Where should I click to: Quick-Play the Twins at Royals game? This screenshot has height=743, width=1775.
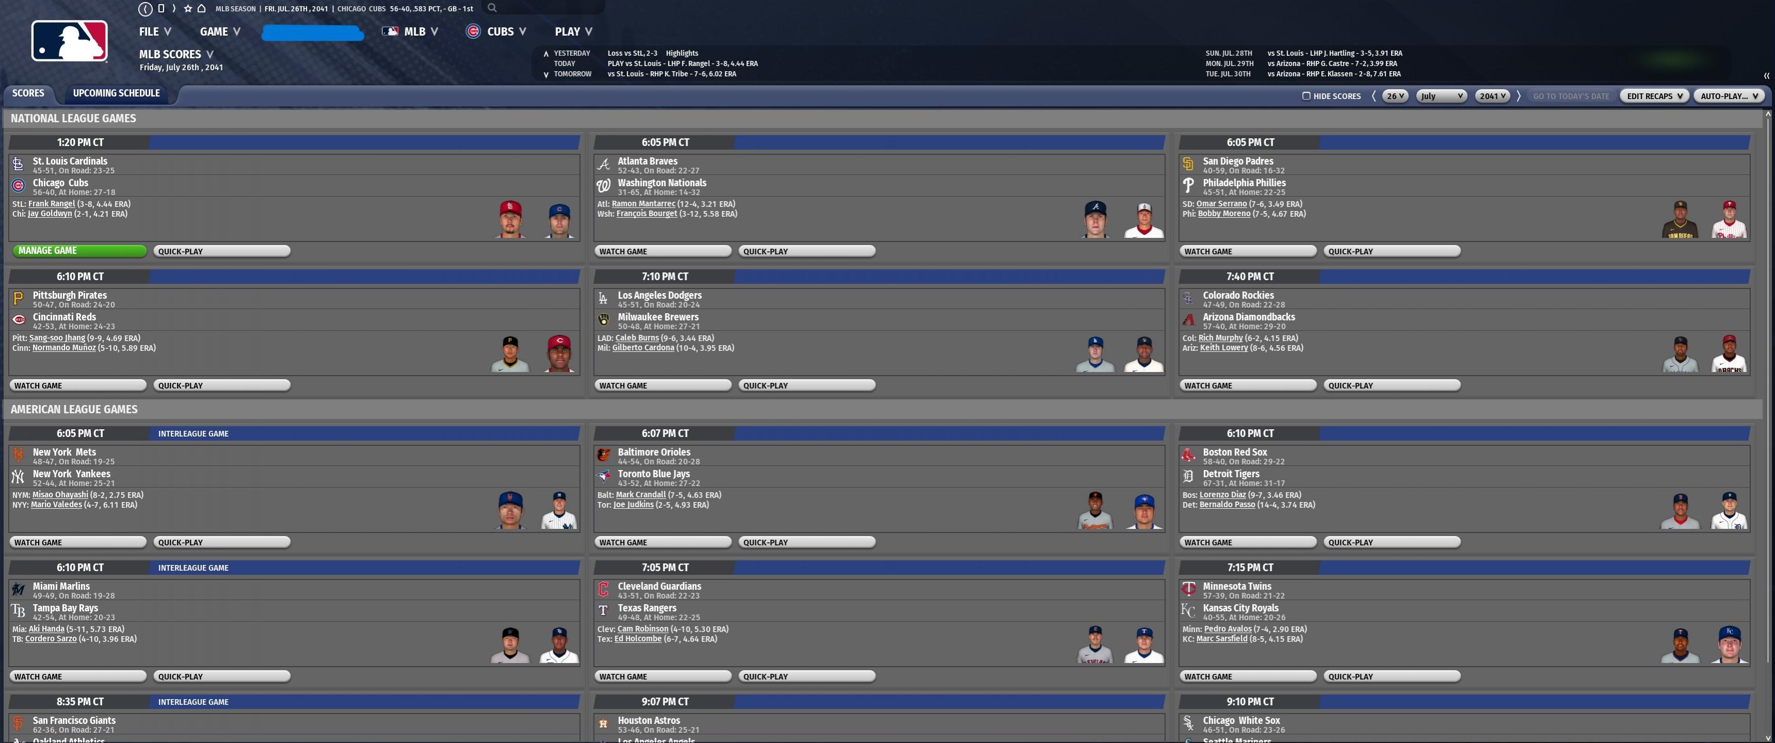[1391, 677]
